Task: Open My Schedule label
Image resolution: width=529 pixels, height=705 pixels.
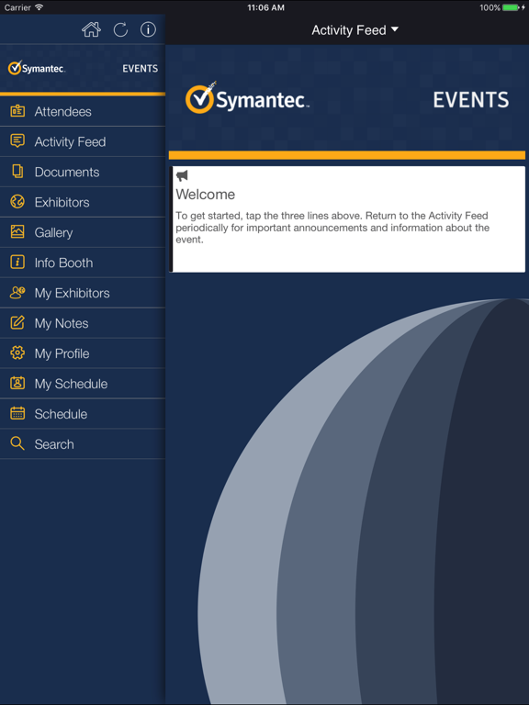Action: pyautogui.click(x=71, y=384)
